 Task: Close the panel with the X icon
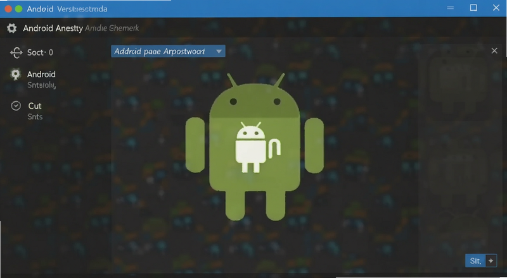tap(494, 51)
